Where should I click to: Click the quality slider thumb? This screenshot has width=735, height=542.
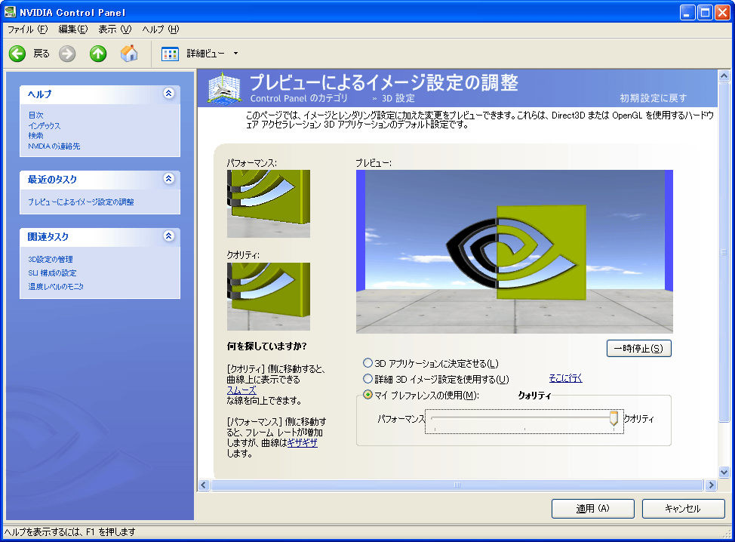point(614,418)
